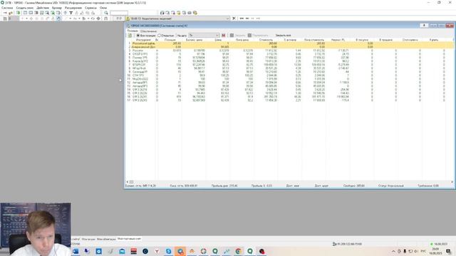This screenshot has width=456, height=256.
Task: Open the Окна menu
Action: [103, 8]
